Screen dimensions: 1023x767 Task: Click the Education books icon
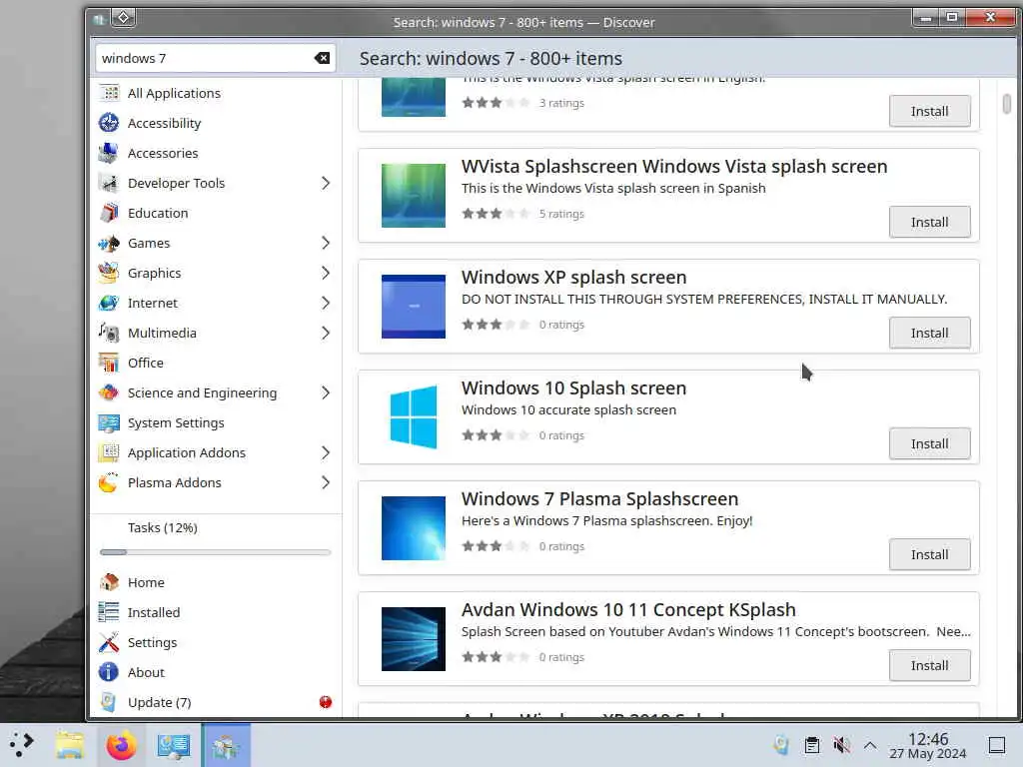click(109, 214)
